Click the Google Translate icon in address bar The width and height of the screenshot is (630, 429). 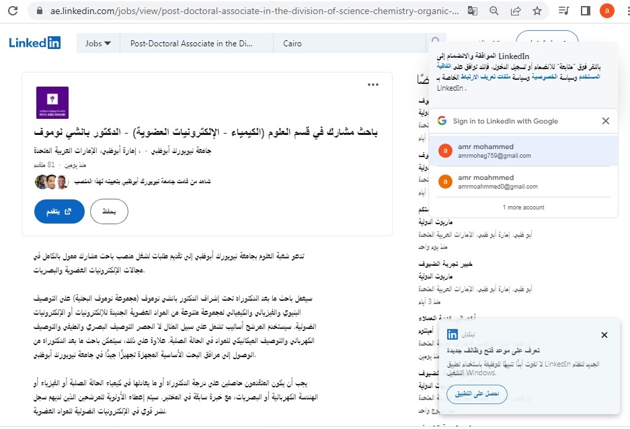pyautogui.click(x=473, y=11)
